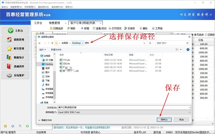215x134 pixels.
Task: Select Desktop in the navigation tree
Action: (48, 64)
